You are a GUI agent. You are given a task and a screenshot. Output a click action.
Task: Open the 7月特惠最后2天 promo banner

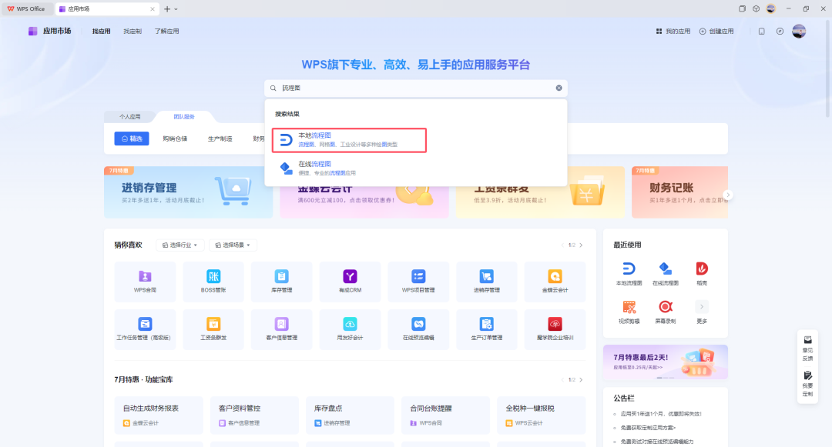pos(666,362)
